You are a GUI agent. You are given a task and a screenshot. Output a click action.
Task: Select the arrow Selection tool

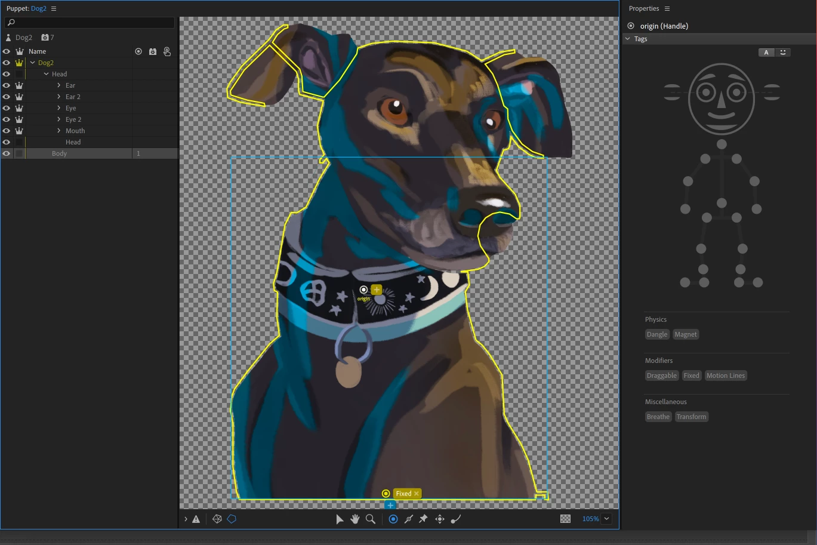point(340,519)
